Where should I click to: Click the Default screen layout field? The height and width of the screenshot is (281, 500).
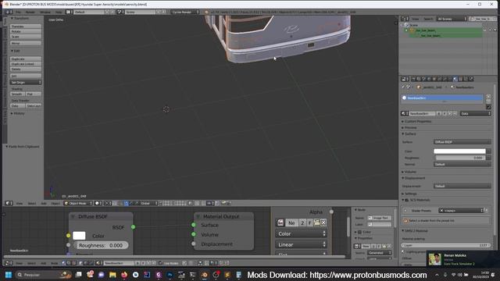click(x=89, y=12)
